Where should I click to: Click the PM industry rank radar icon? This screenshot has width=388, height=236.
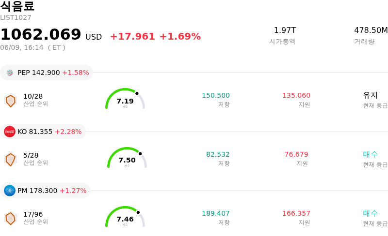(11, 219)
